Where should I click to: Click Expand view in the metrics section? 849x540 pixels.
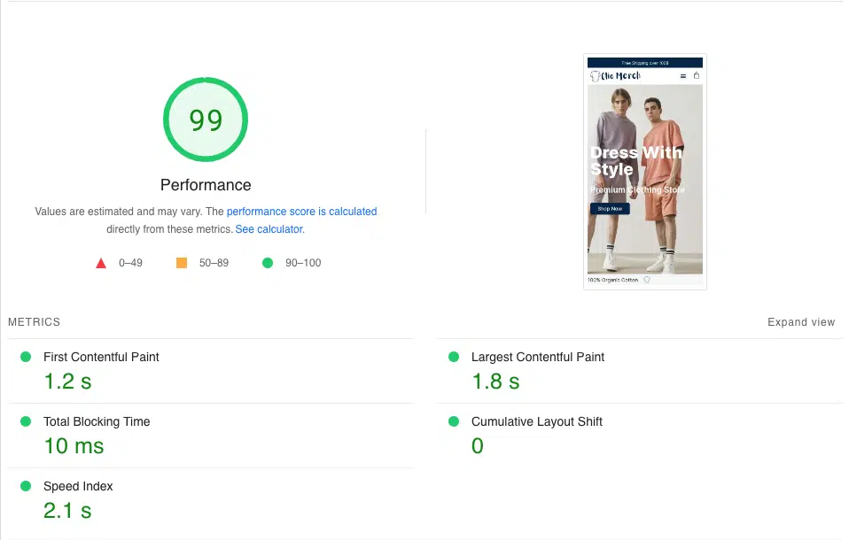(x=801, y=322)
